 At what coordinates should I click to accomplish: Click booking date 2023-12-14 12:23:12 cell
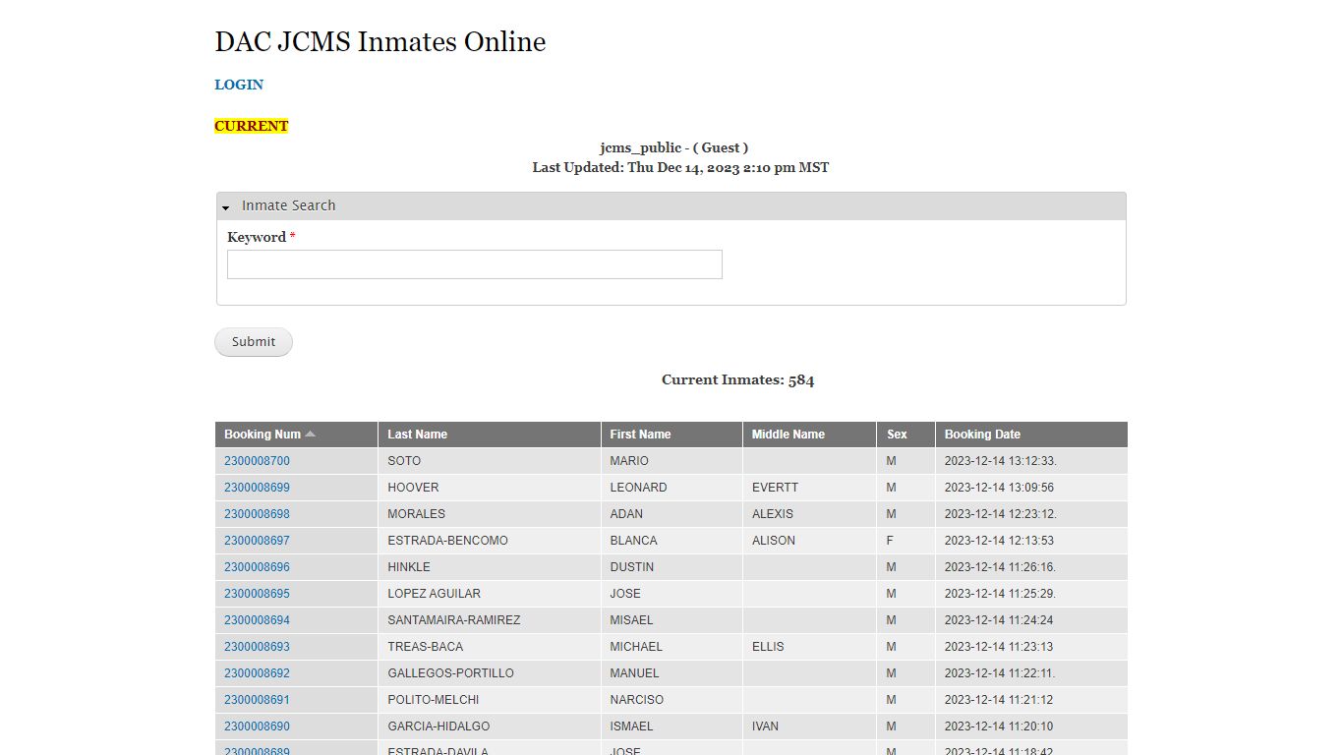[x=1031, y=514]
